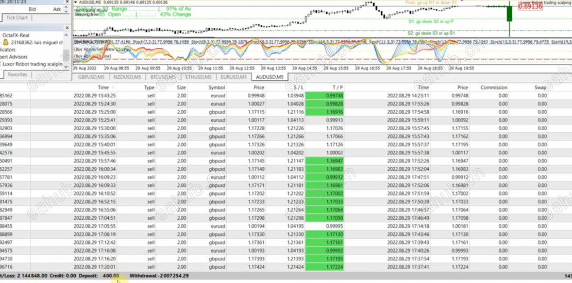Viewport: 572px width, 283px height.
Task: Click the AUDUSD,M5 chart title dropdown arrow
Action: pyautogui.click(x=76, y=2)
